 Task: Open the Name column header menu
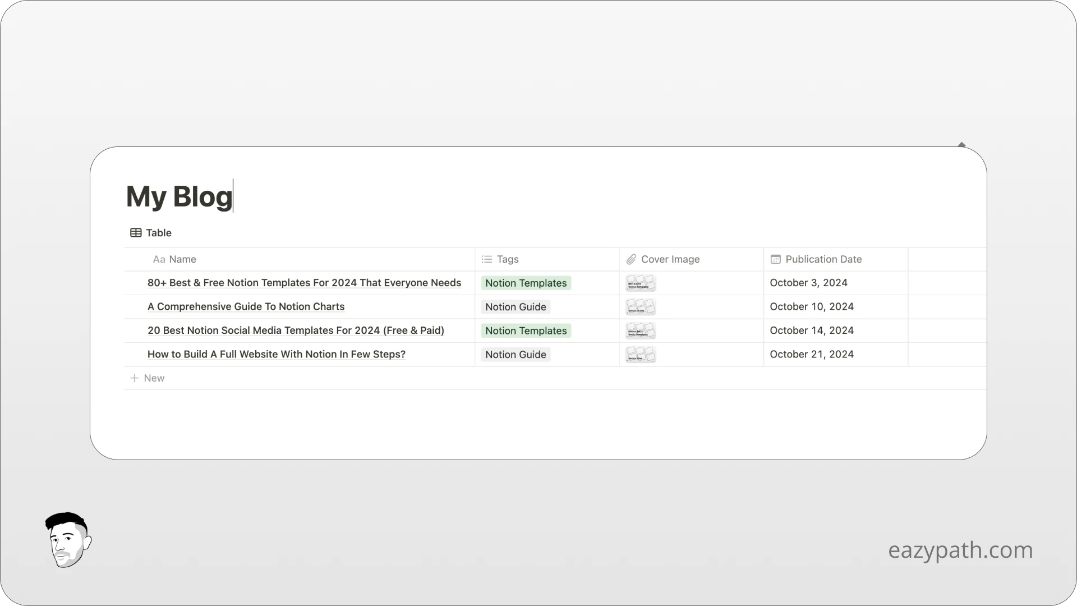click(x=182, y=259)
